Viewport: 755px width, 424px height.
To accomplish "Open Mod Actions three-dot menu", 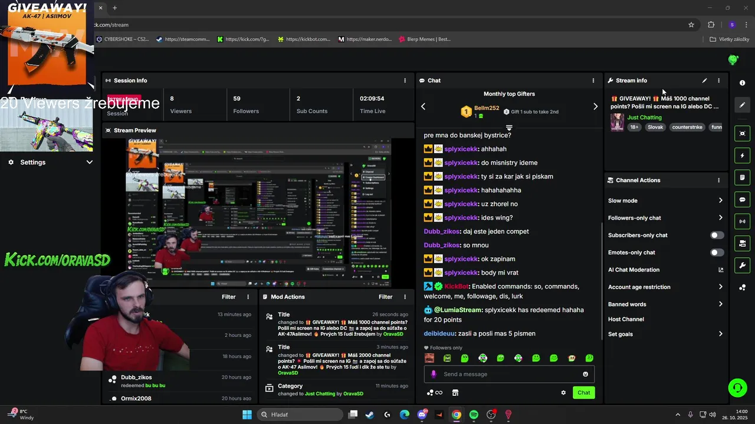I will click(405, 297).
